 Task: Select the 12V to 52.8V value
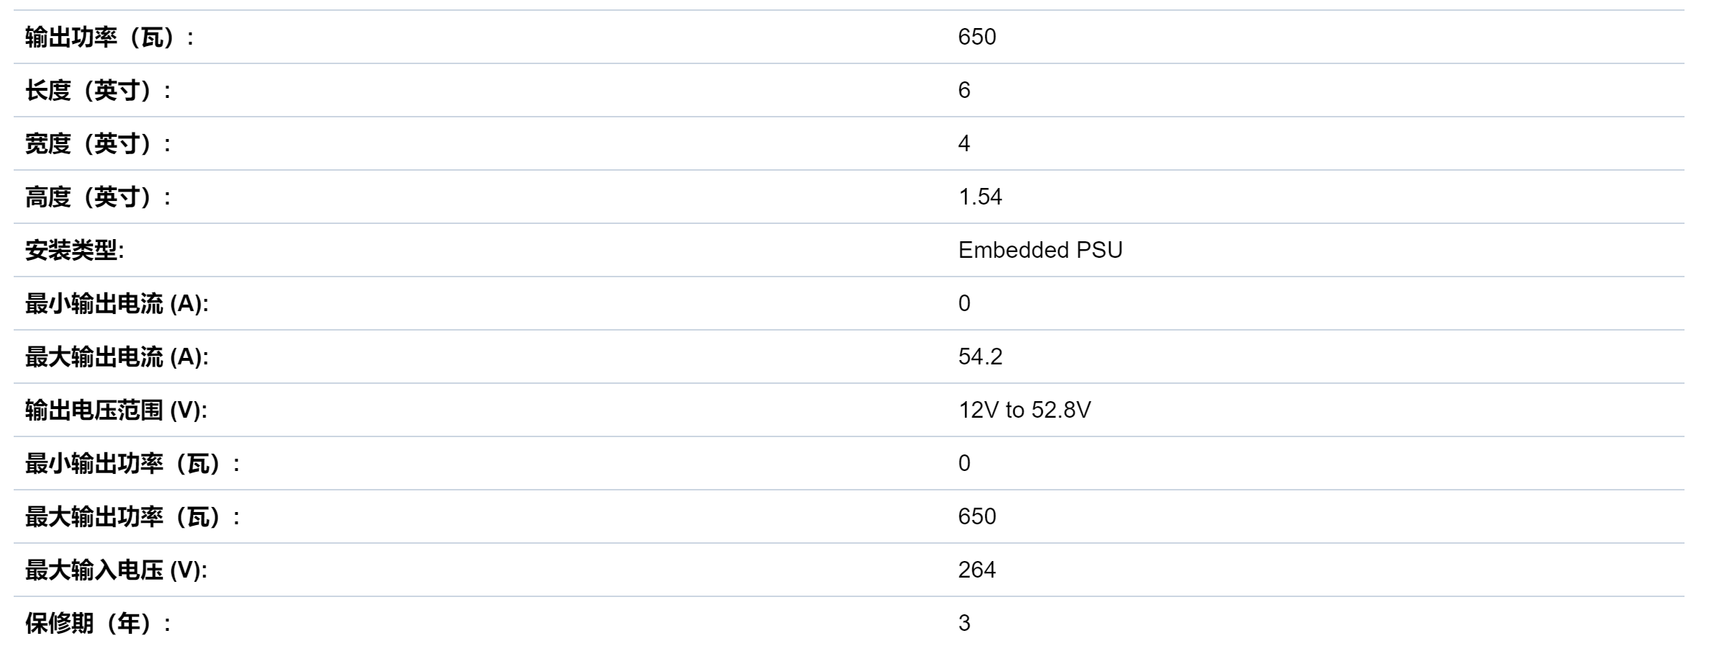tap(1024, 410)
